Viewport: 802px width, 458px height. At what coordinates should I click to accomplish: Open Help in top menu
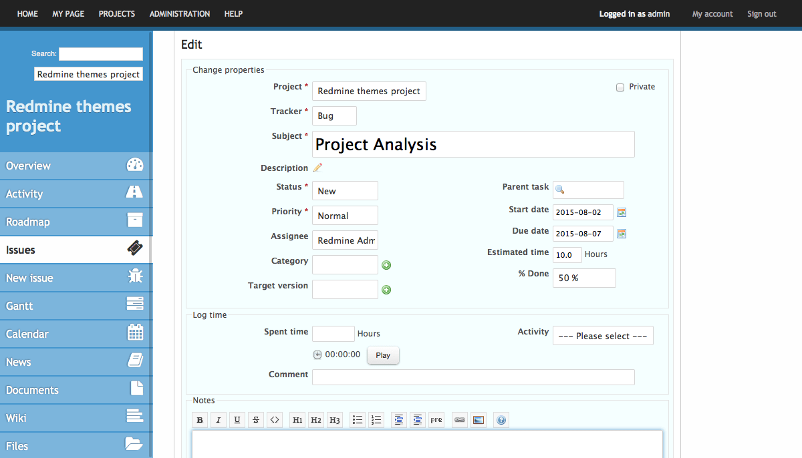(x=233, y=14)
